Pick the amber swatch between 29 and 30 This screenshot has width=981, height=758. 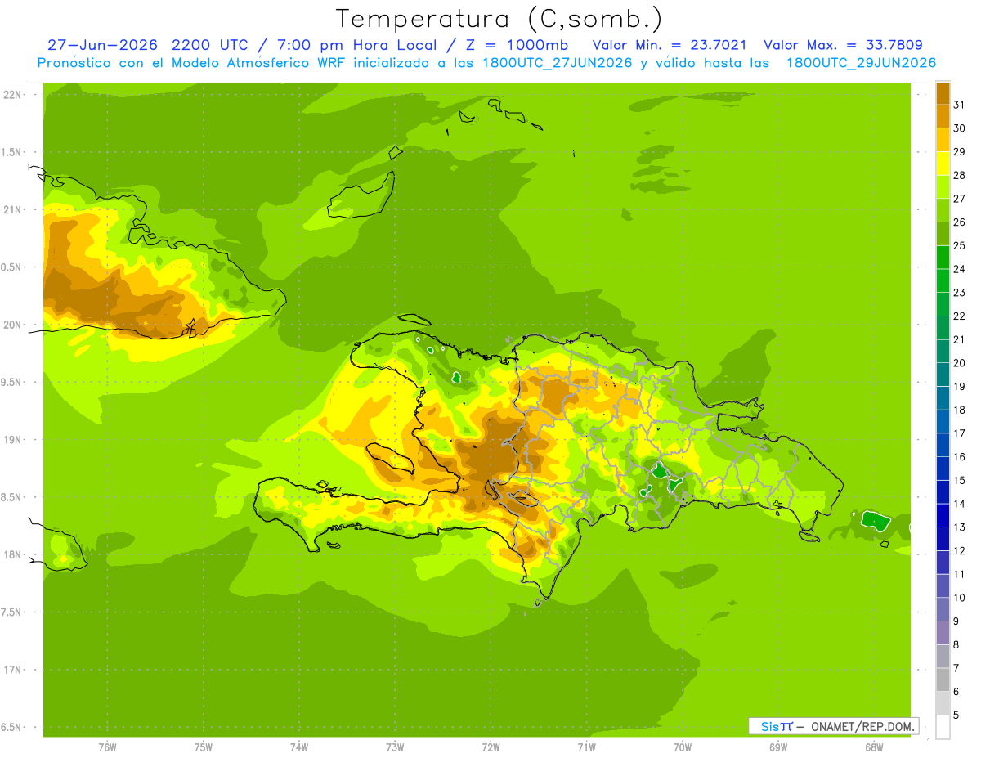click(943, 140)
